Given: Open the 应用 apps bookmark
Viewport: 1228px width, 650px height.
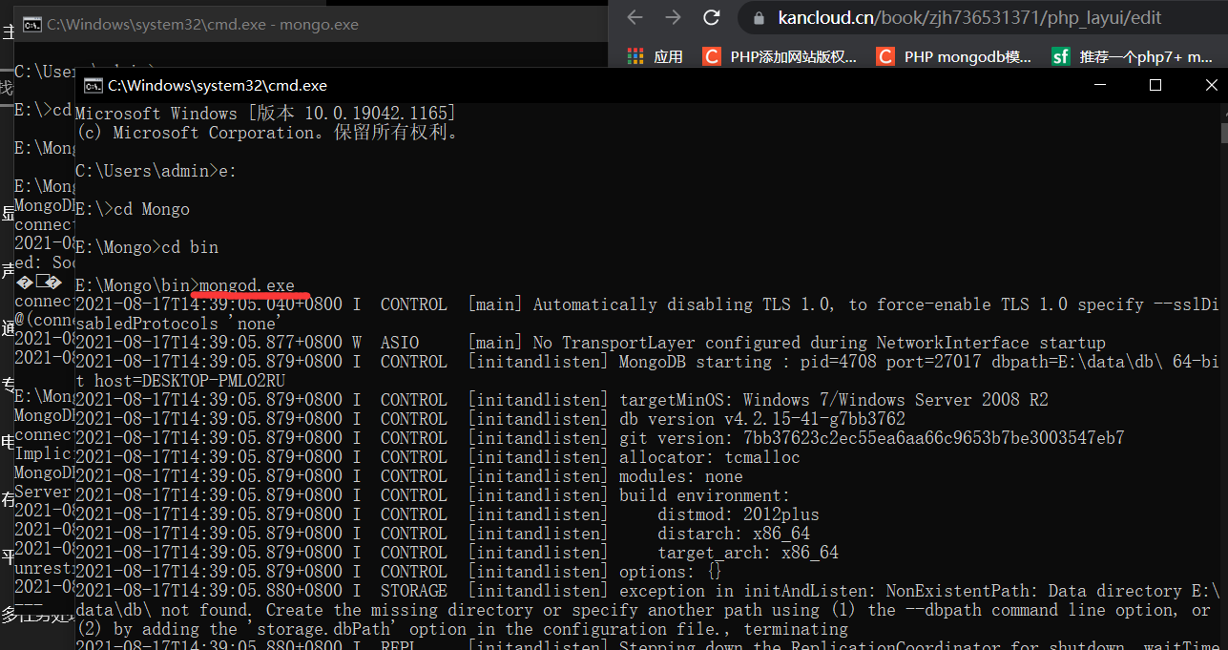Looking at the screenshot, I should [656, 57].
